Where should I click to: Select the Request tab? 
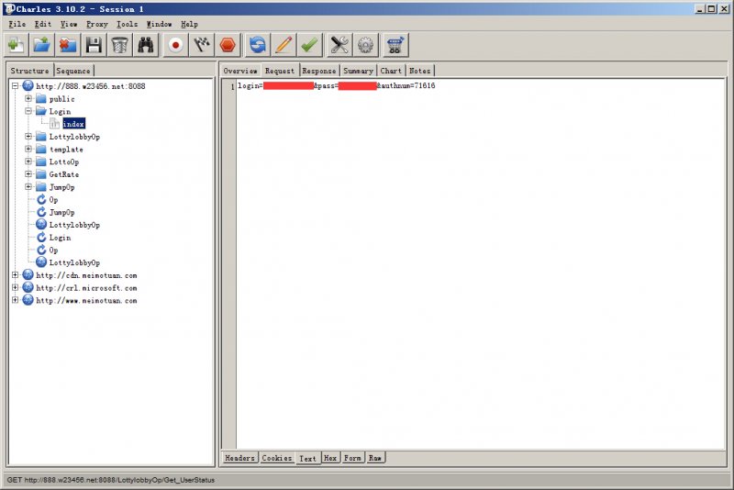click(x=280, y=71)
